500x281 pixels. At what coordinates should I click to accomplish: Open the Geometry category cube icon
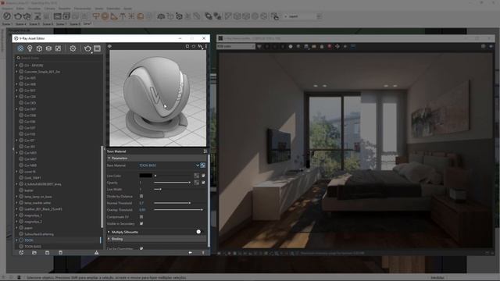coord(39,48)
